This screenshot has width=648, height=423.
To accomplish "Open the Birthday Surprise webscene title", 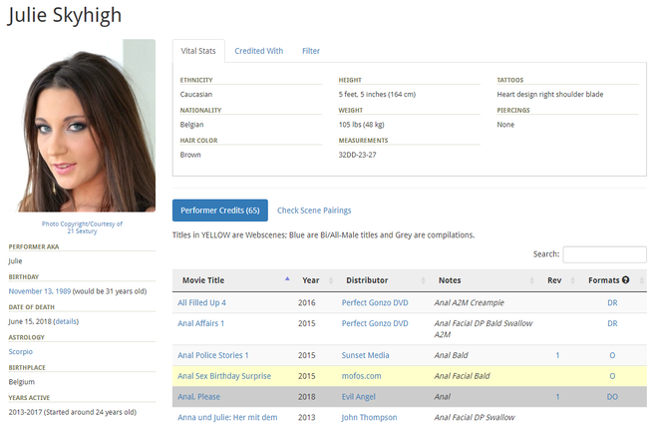I will click(x=224, y=376).
